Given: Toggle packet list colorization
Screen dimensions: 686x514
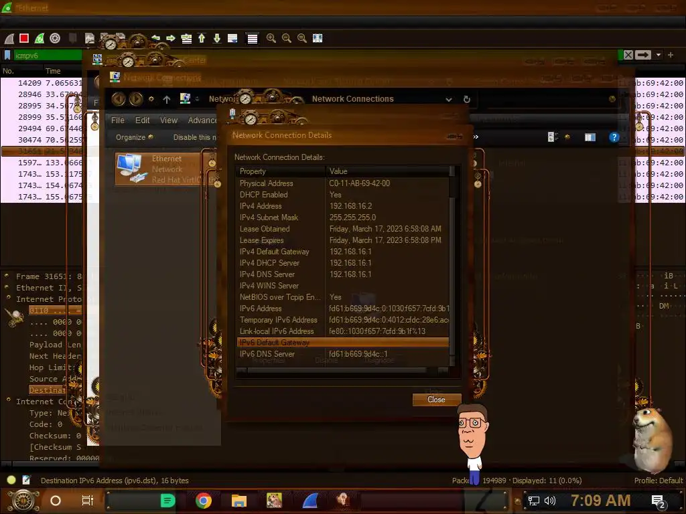Looking at the screenshot, I should pyautogui.click(x=253, y=38).
